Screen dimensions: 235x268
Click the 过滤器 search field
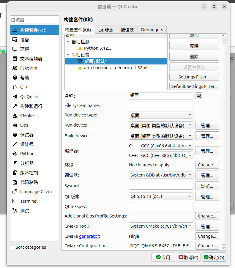(x=35, y=20)
